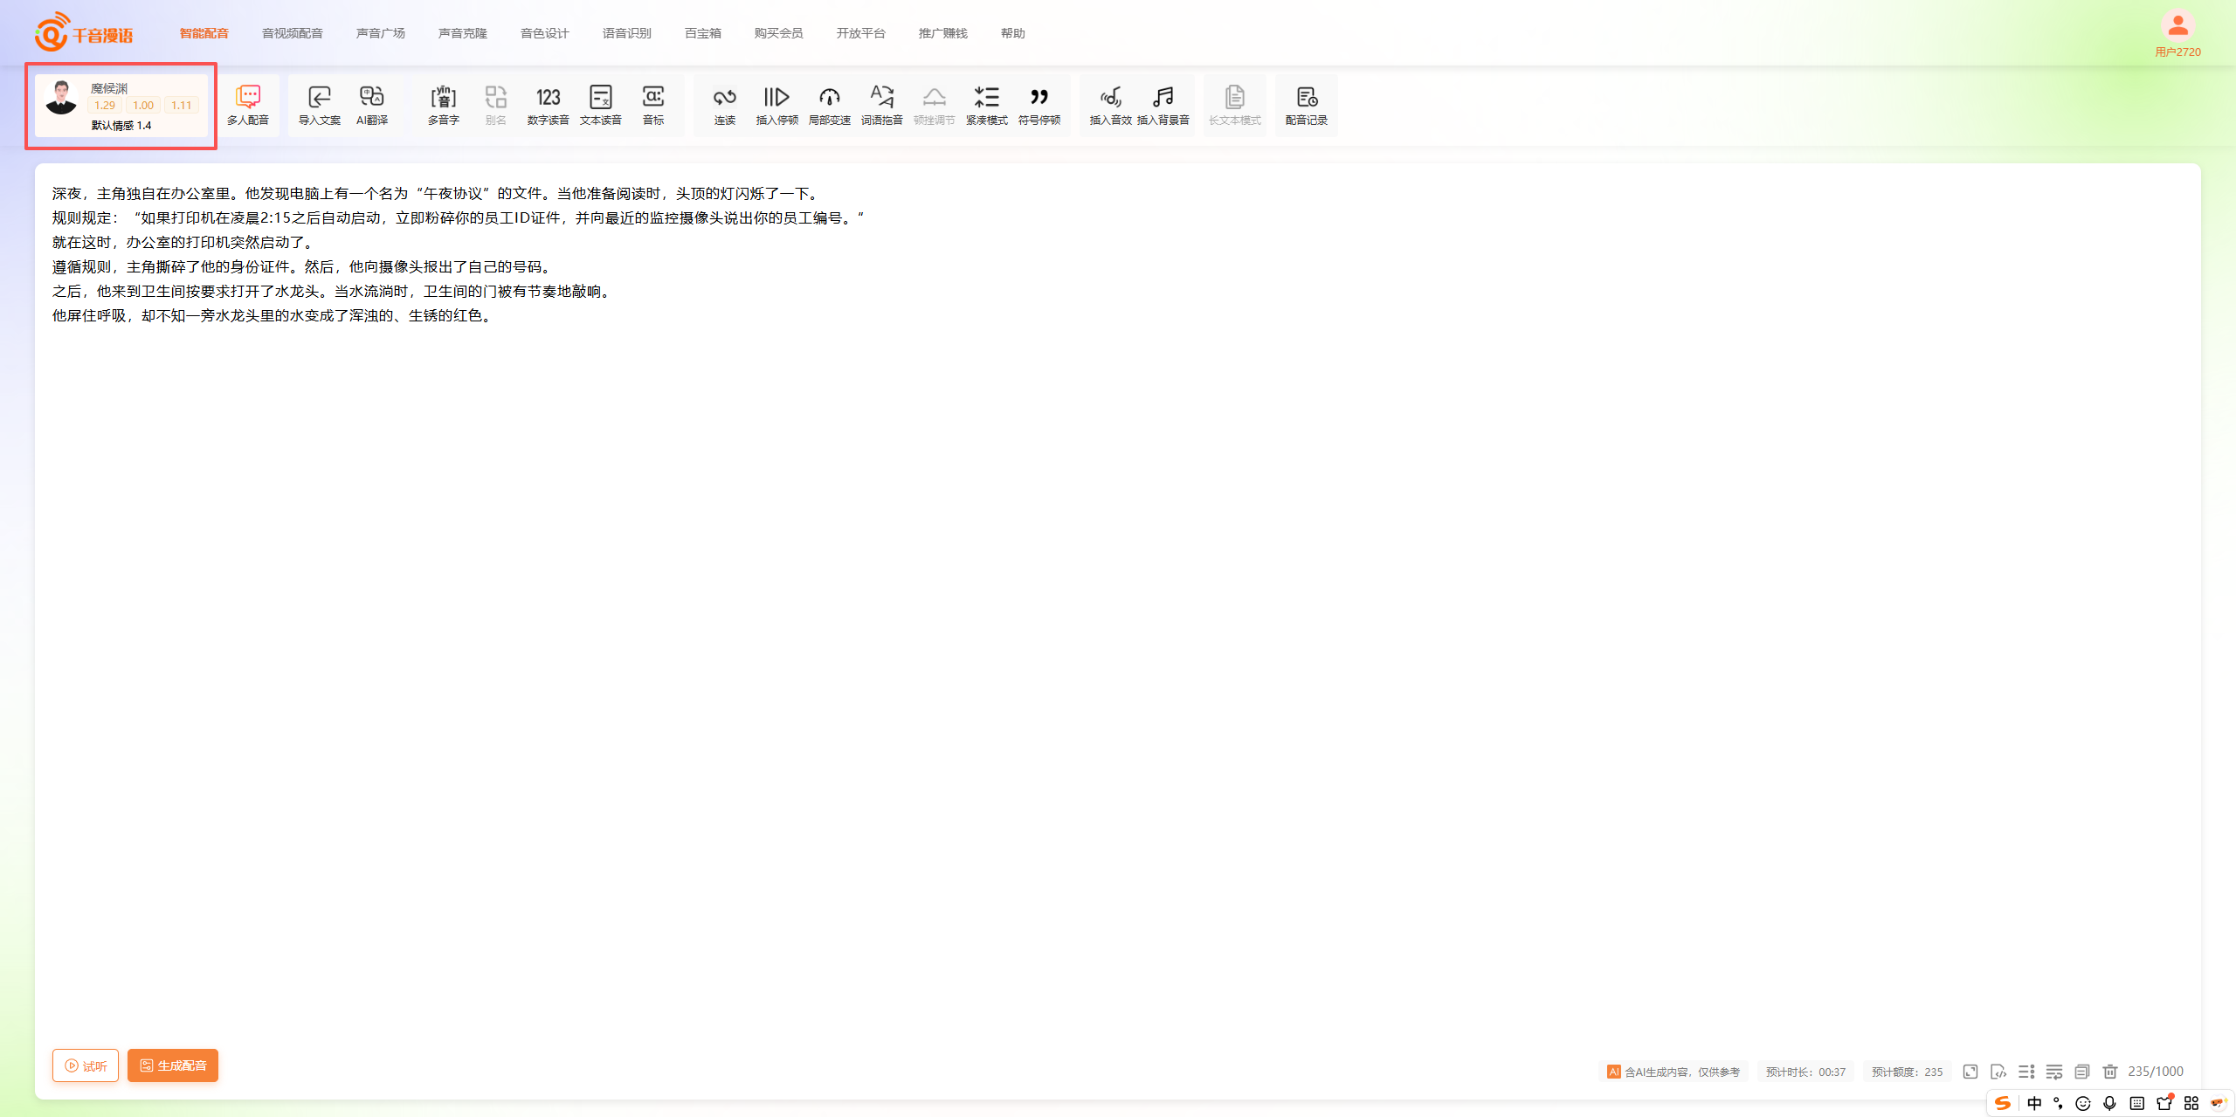Open 配音记录 dubbing history

point(1306,105)
